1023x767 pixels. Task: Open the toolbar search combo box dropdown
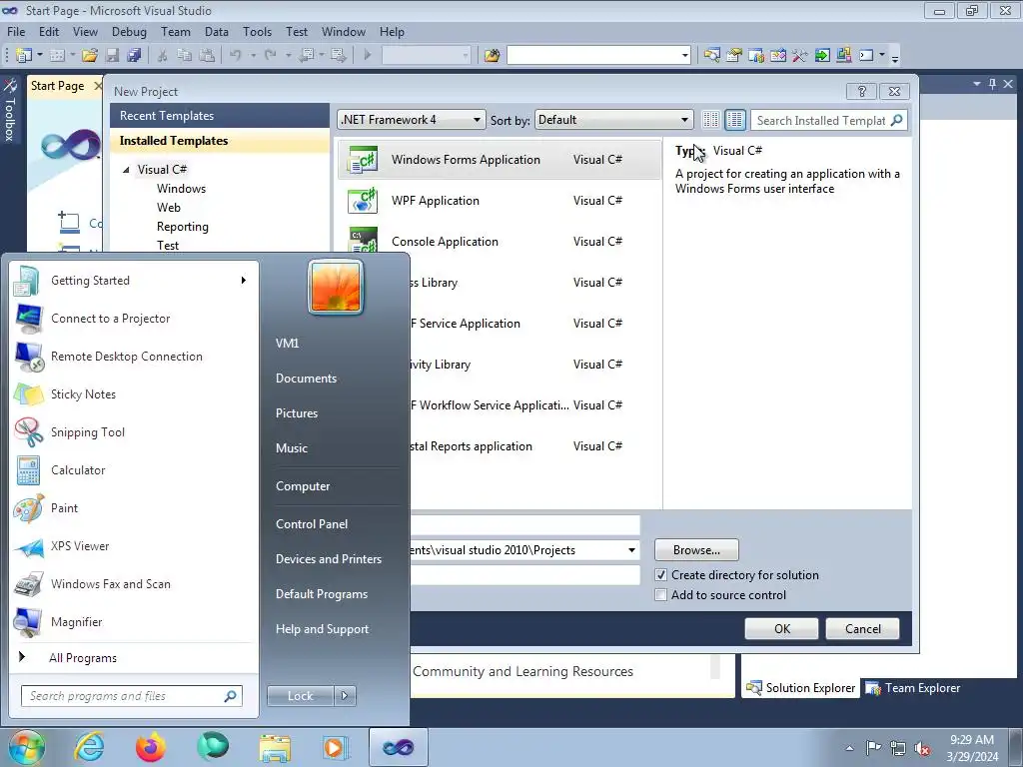coord(684,56)
